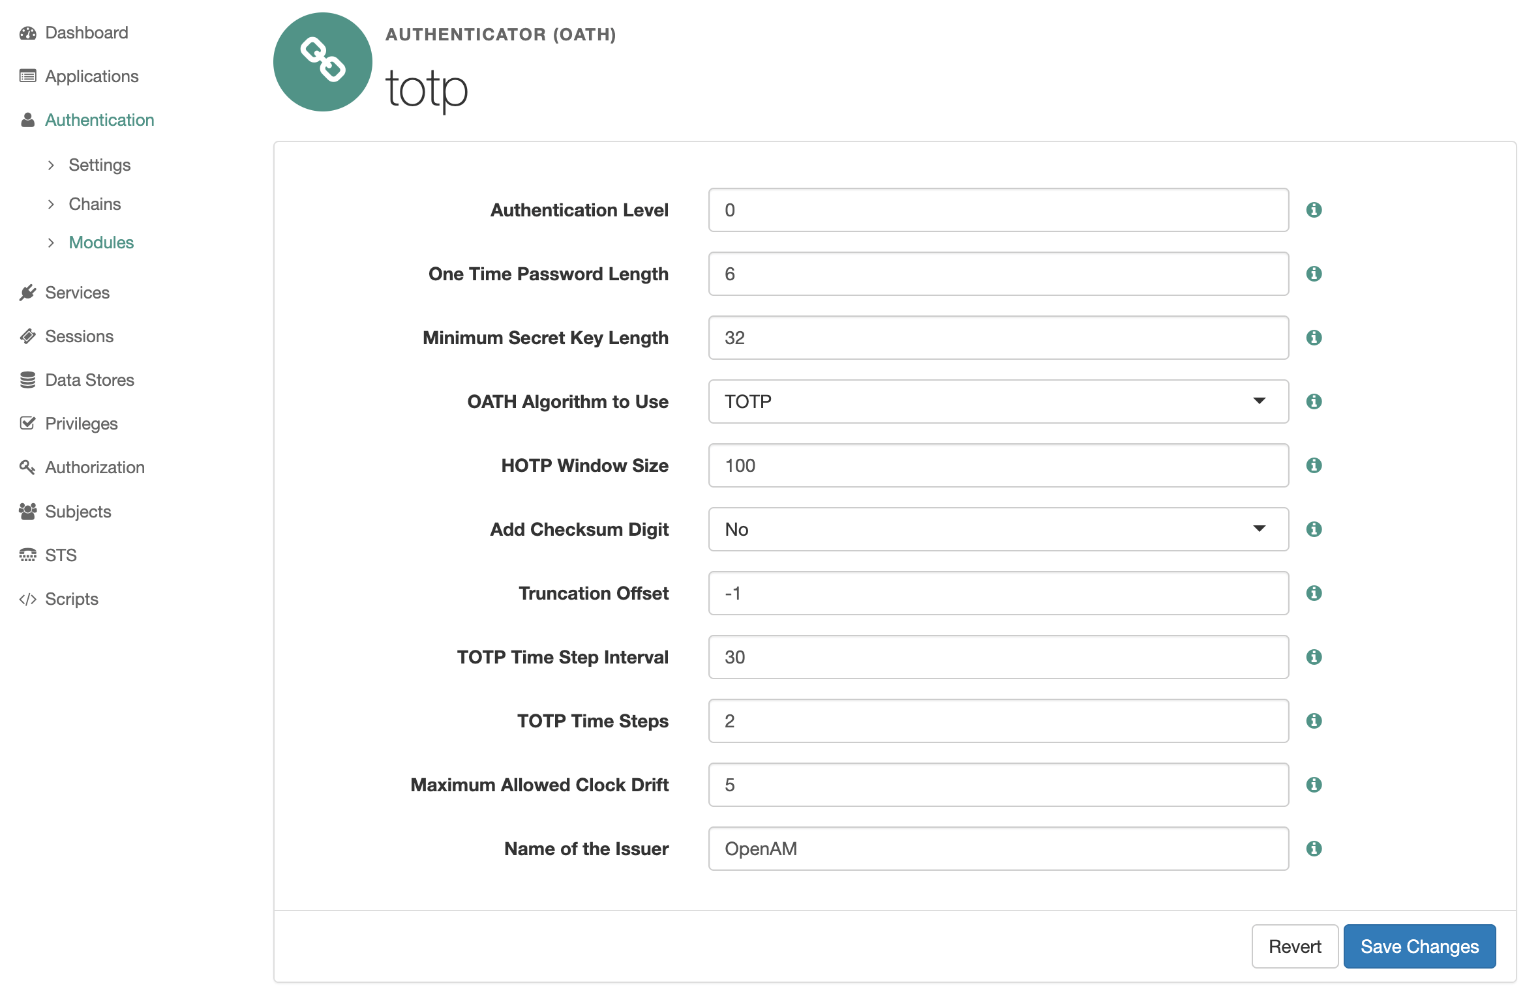Click the Scripts code icon
1525x992 pixels.
pos(27,599)
